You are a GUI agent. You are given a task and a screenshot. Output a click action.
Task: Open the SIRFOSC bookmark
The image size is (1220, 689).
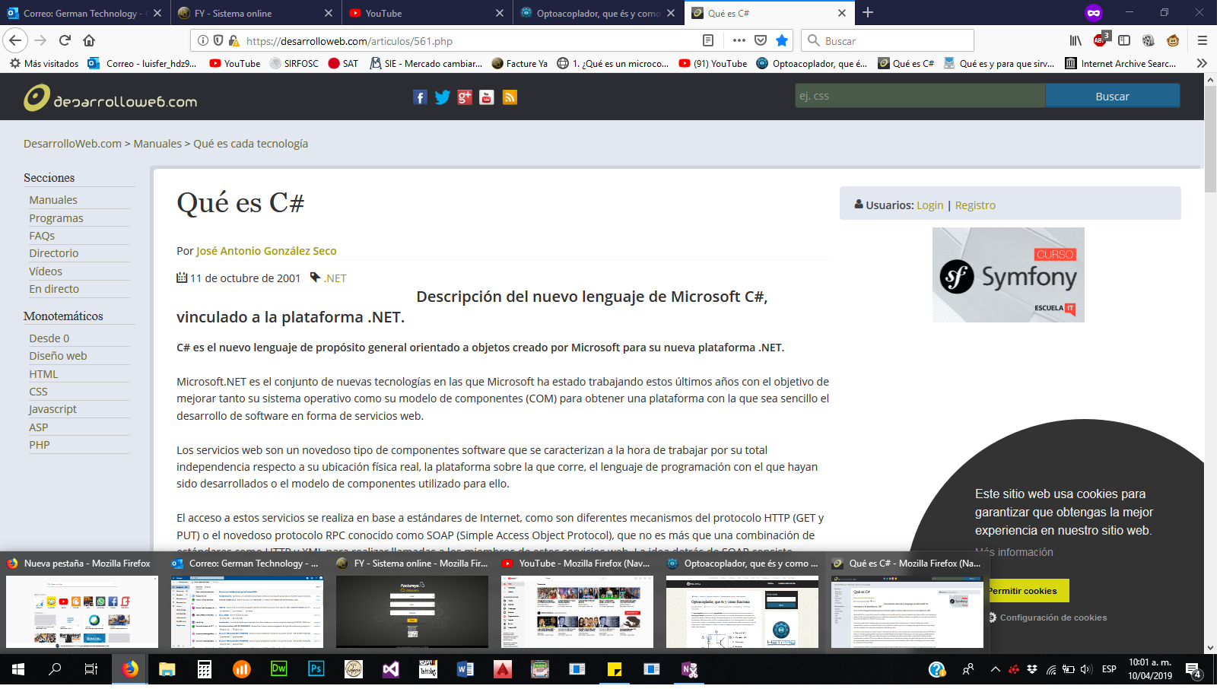(294, 64)
